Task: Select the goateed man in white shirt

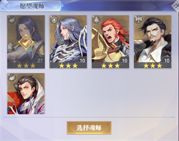Action: 152,42
